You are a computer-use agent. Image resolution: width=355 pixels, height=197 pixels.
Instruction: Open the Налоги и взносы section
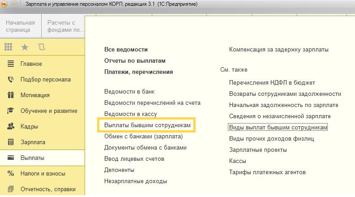point(43,173)
